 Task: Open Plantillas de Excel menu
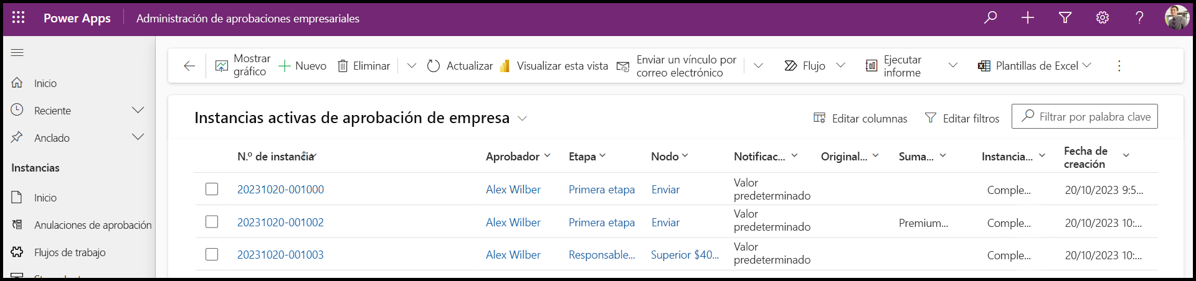click(1035, 66)
